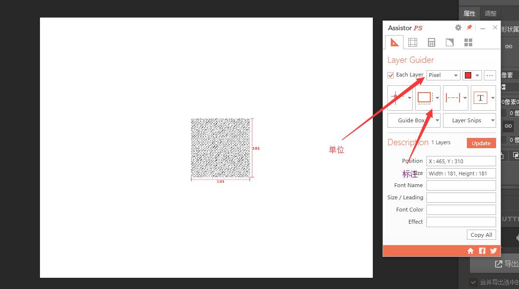Image resolution: width=519 pixels, height=289 pixels.
Task: Select the distance spacing marking tool
Action: [453, 97]
